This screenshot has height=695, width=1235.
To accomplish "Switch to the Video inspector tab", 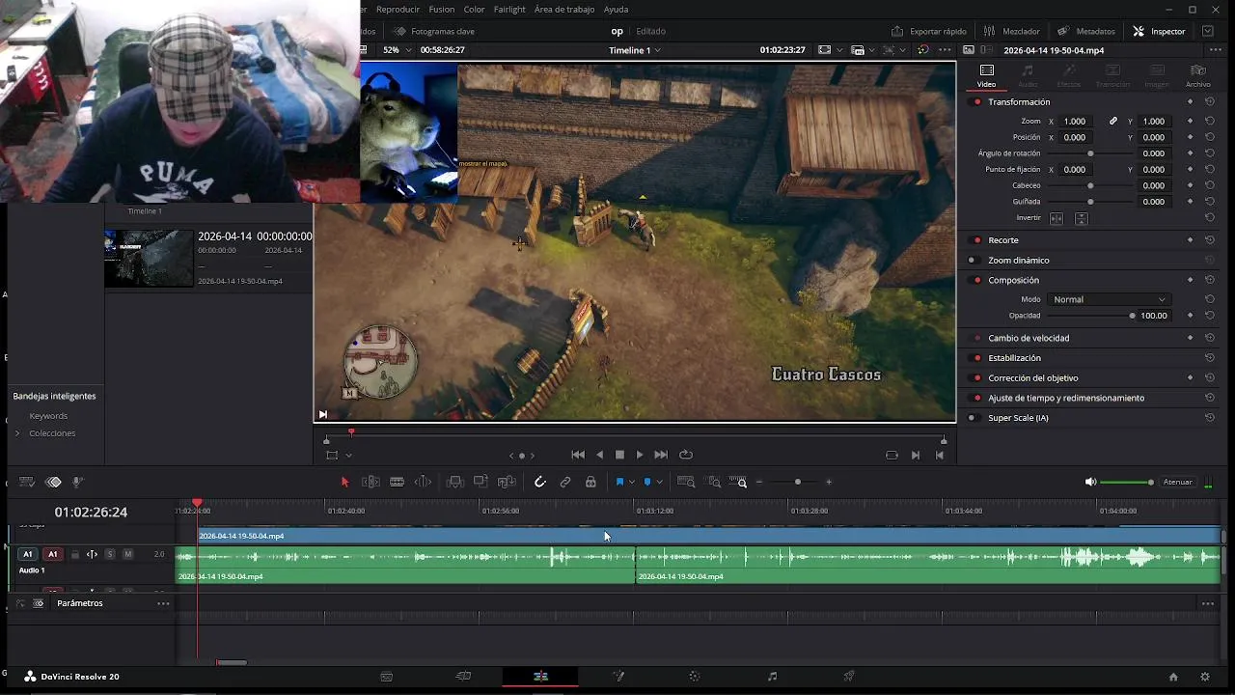I will [x=986, y=75].
